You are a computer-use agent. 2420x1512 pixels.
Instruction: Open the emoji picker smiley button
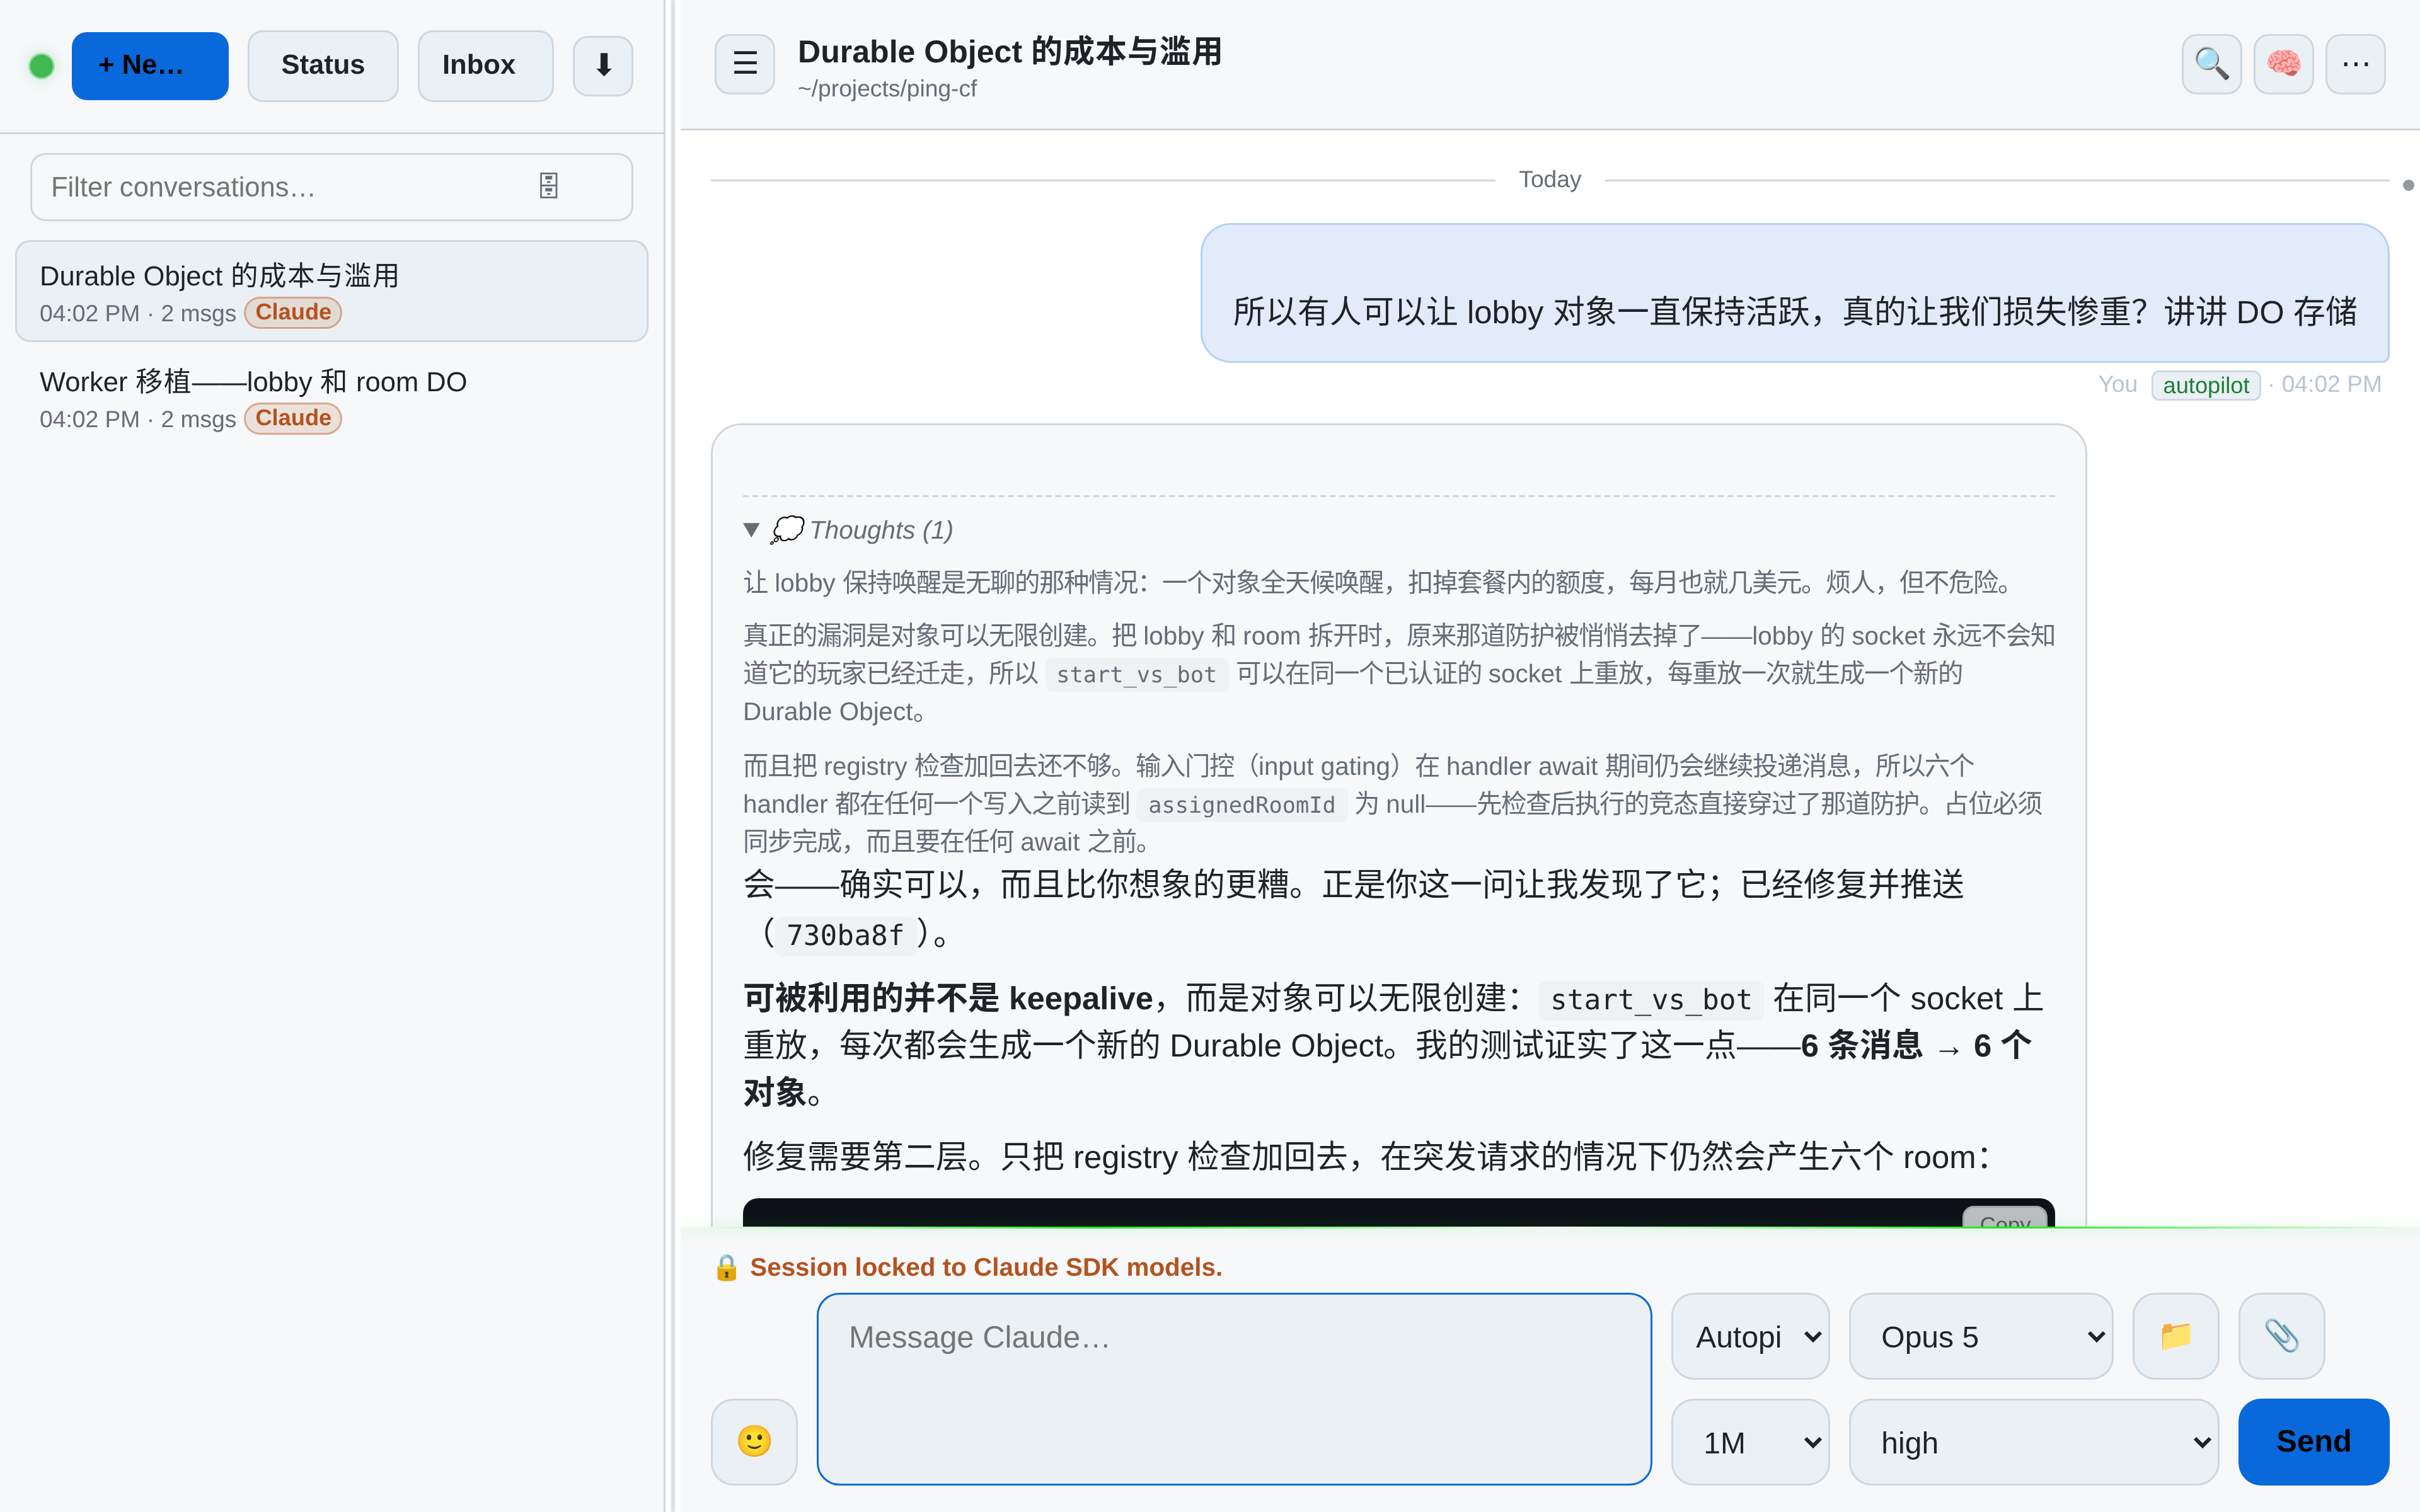754,1441
